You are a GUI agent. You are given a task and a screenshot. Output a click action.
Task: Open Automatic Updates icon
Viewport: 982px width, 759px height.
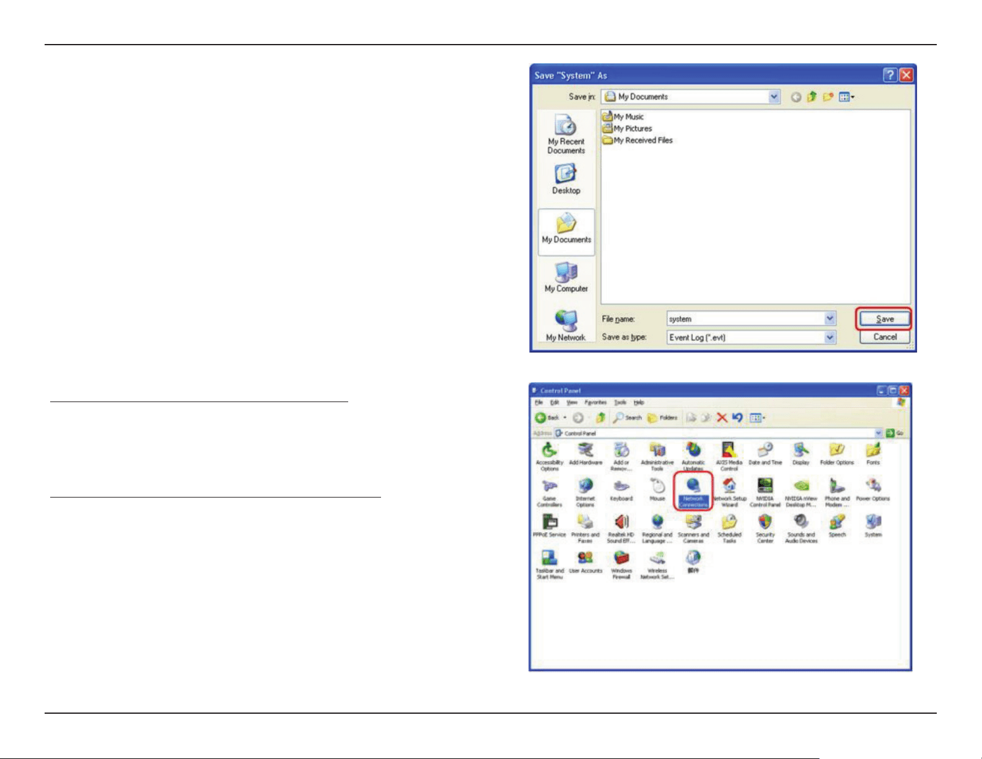[693, 456]
